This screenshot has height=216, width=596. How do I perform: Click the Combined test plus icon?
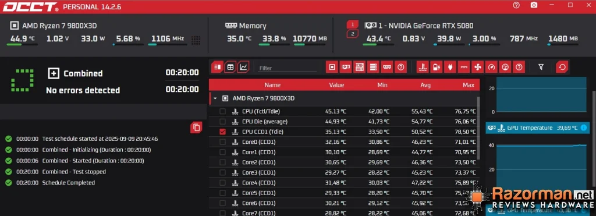click(x=54, y=73)
